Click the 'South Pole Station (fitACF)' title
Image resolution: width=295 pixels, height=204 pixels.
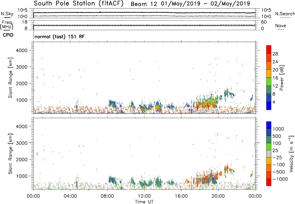[x=79, y=4]
